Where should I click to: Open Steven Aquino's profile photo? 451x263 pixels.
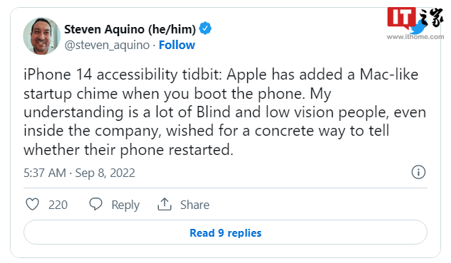click(x=42, y=36)
